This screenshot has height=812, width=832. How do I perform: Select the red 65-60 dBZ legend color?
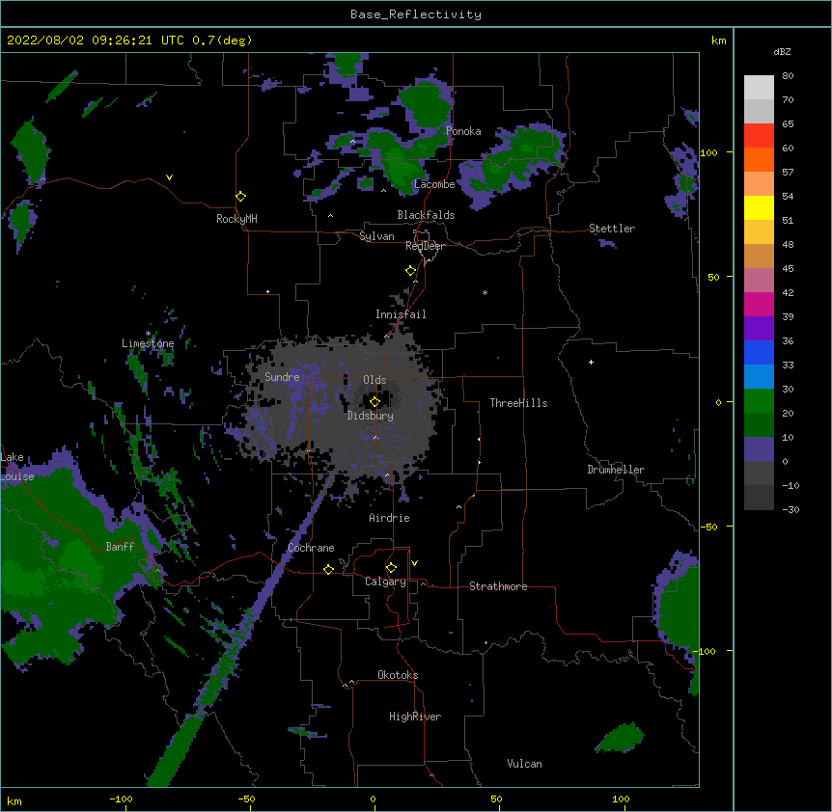click(759, 136)
